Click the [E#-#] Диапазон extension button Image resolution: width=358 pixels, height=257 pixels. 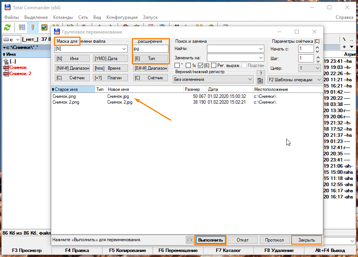[x=150, y=68]
